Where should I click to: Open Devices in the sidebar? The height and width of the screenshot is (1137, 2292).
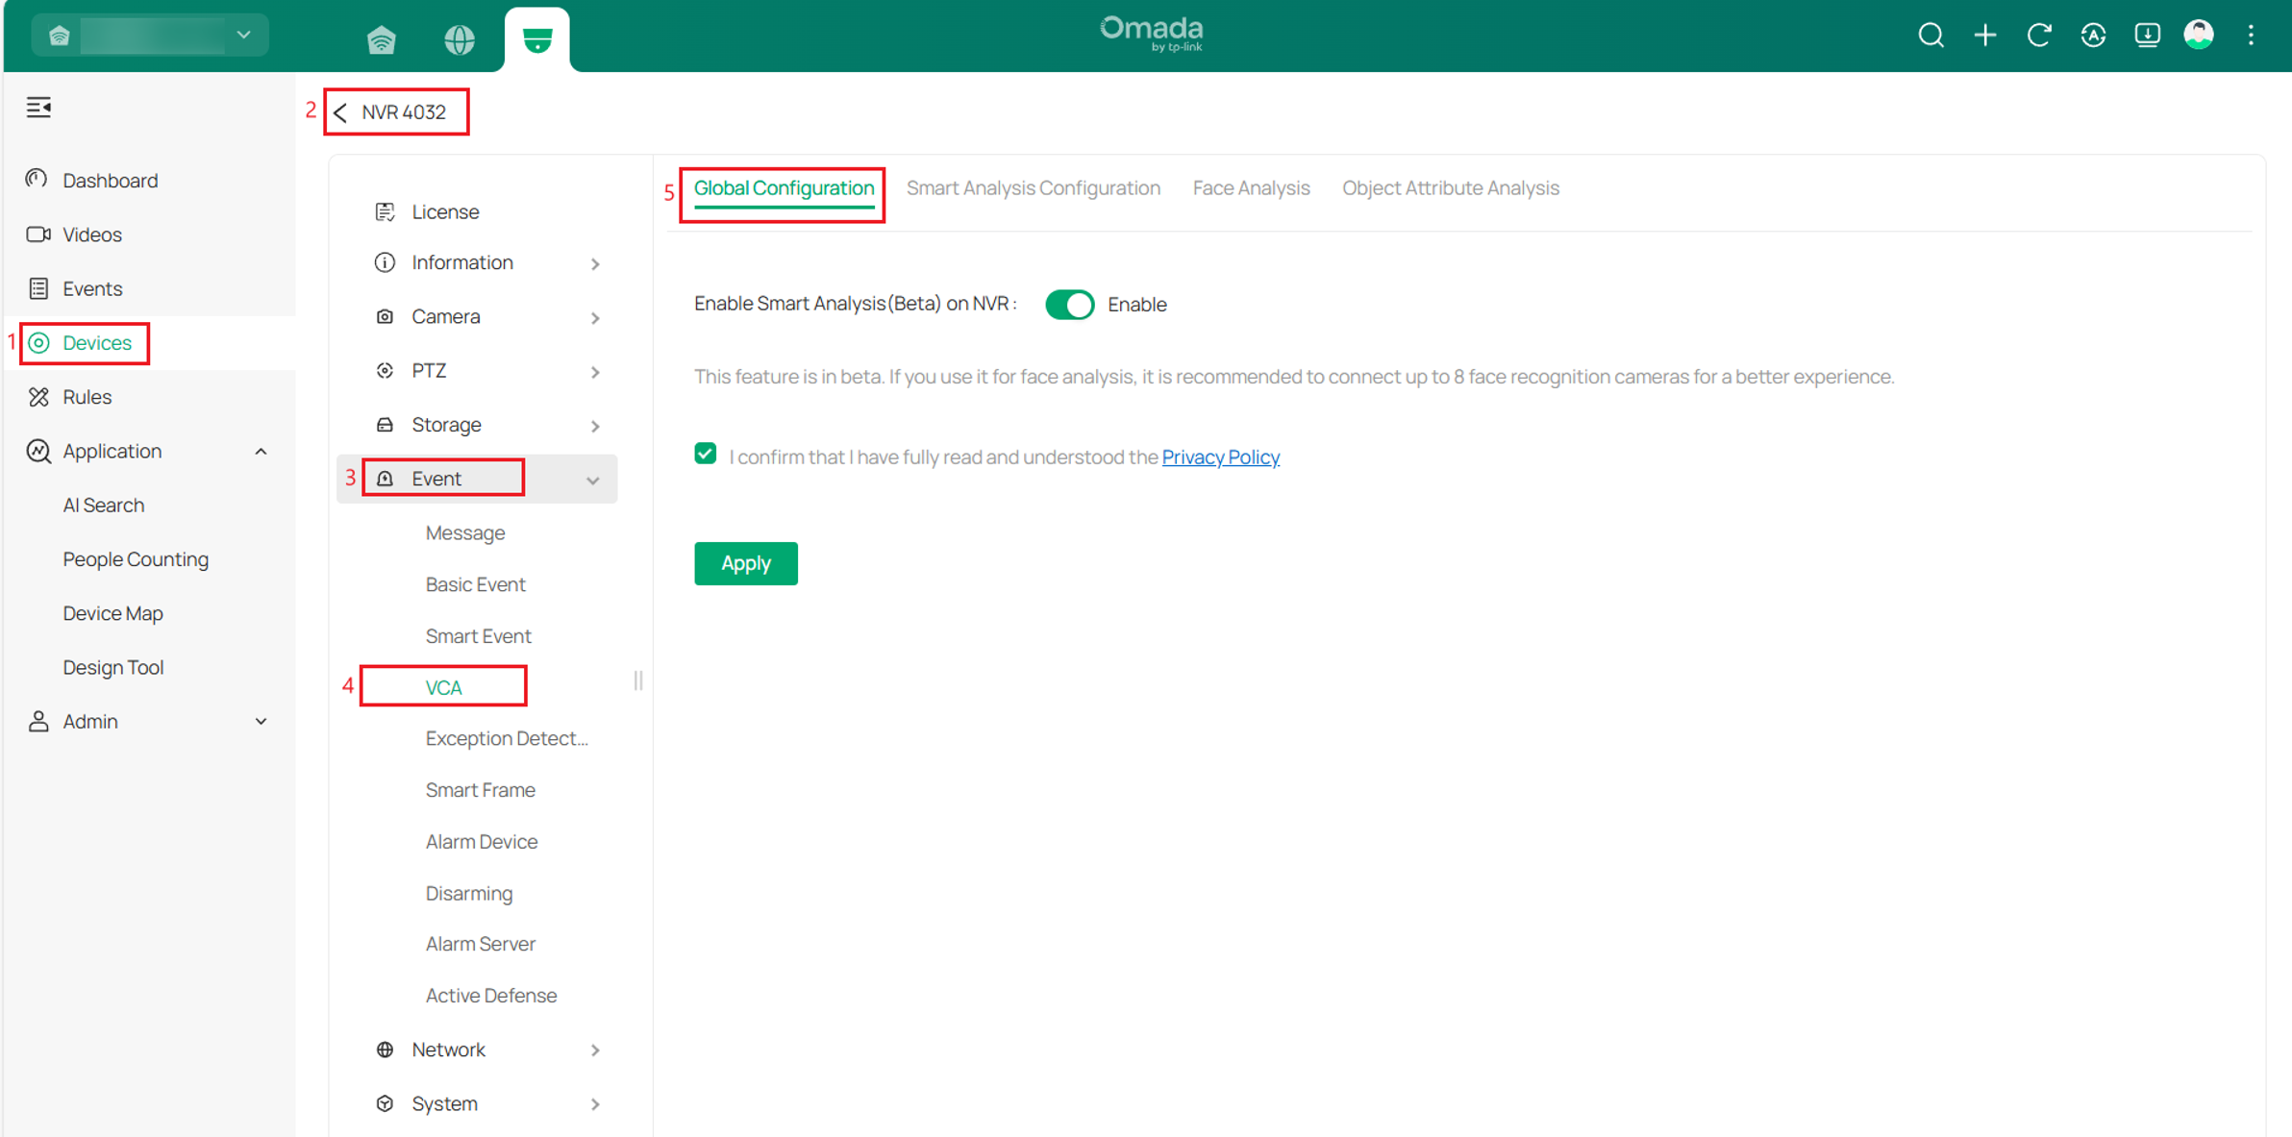(96, 343)
